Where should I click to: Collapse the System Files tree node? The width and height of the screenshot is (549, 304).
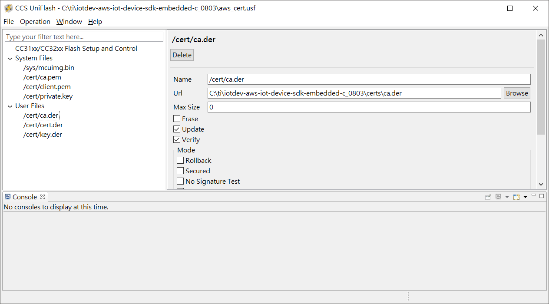click(10, 58)
